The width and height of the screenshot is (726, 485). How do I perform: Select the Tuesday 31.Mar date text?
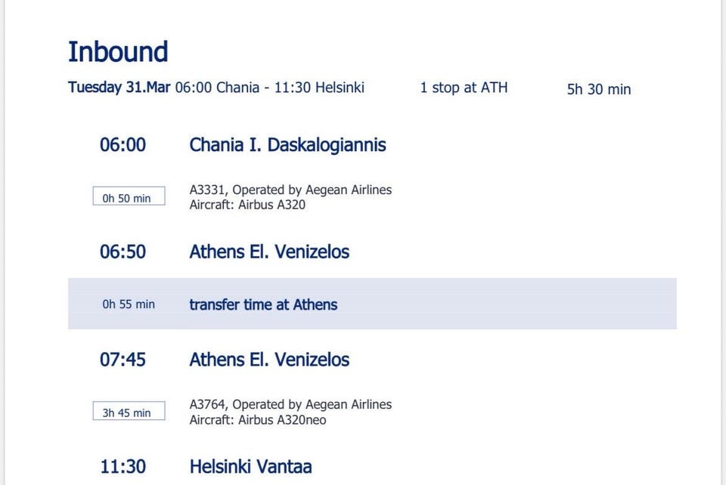(x=119, y=88)
